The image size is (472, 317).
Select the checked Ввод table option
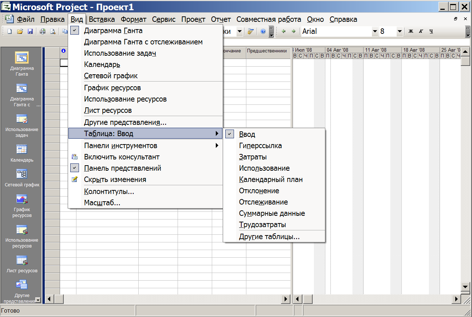(274, 134)
